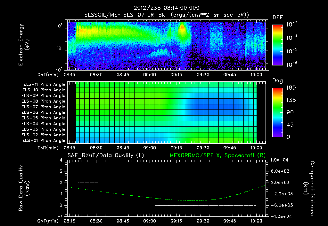
Task: Click 09:15 tick under the spectrogram panel
Action: click(x=176, y=75)
